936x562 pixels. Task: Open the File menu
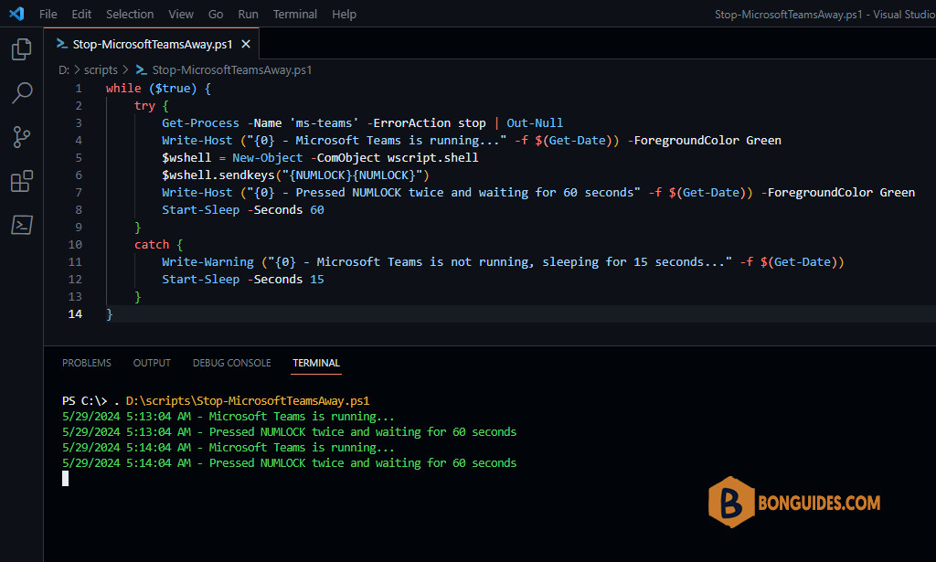click(48, 15)
